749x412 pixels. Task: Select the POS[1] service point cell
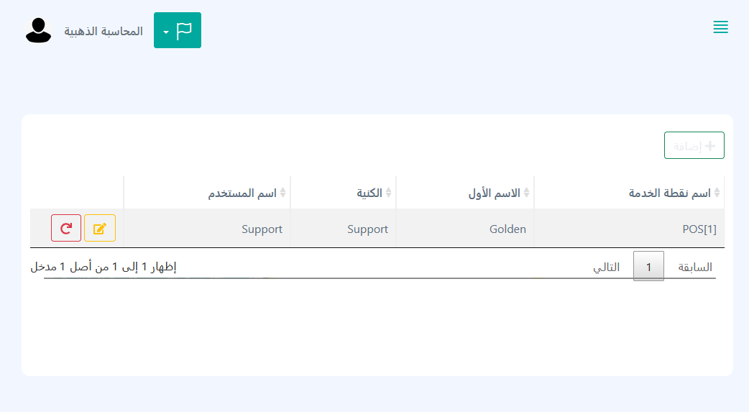[699, 229]
